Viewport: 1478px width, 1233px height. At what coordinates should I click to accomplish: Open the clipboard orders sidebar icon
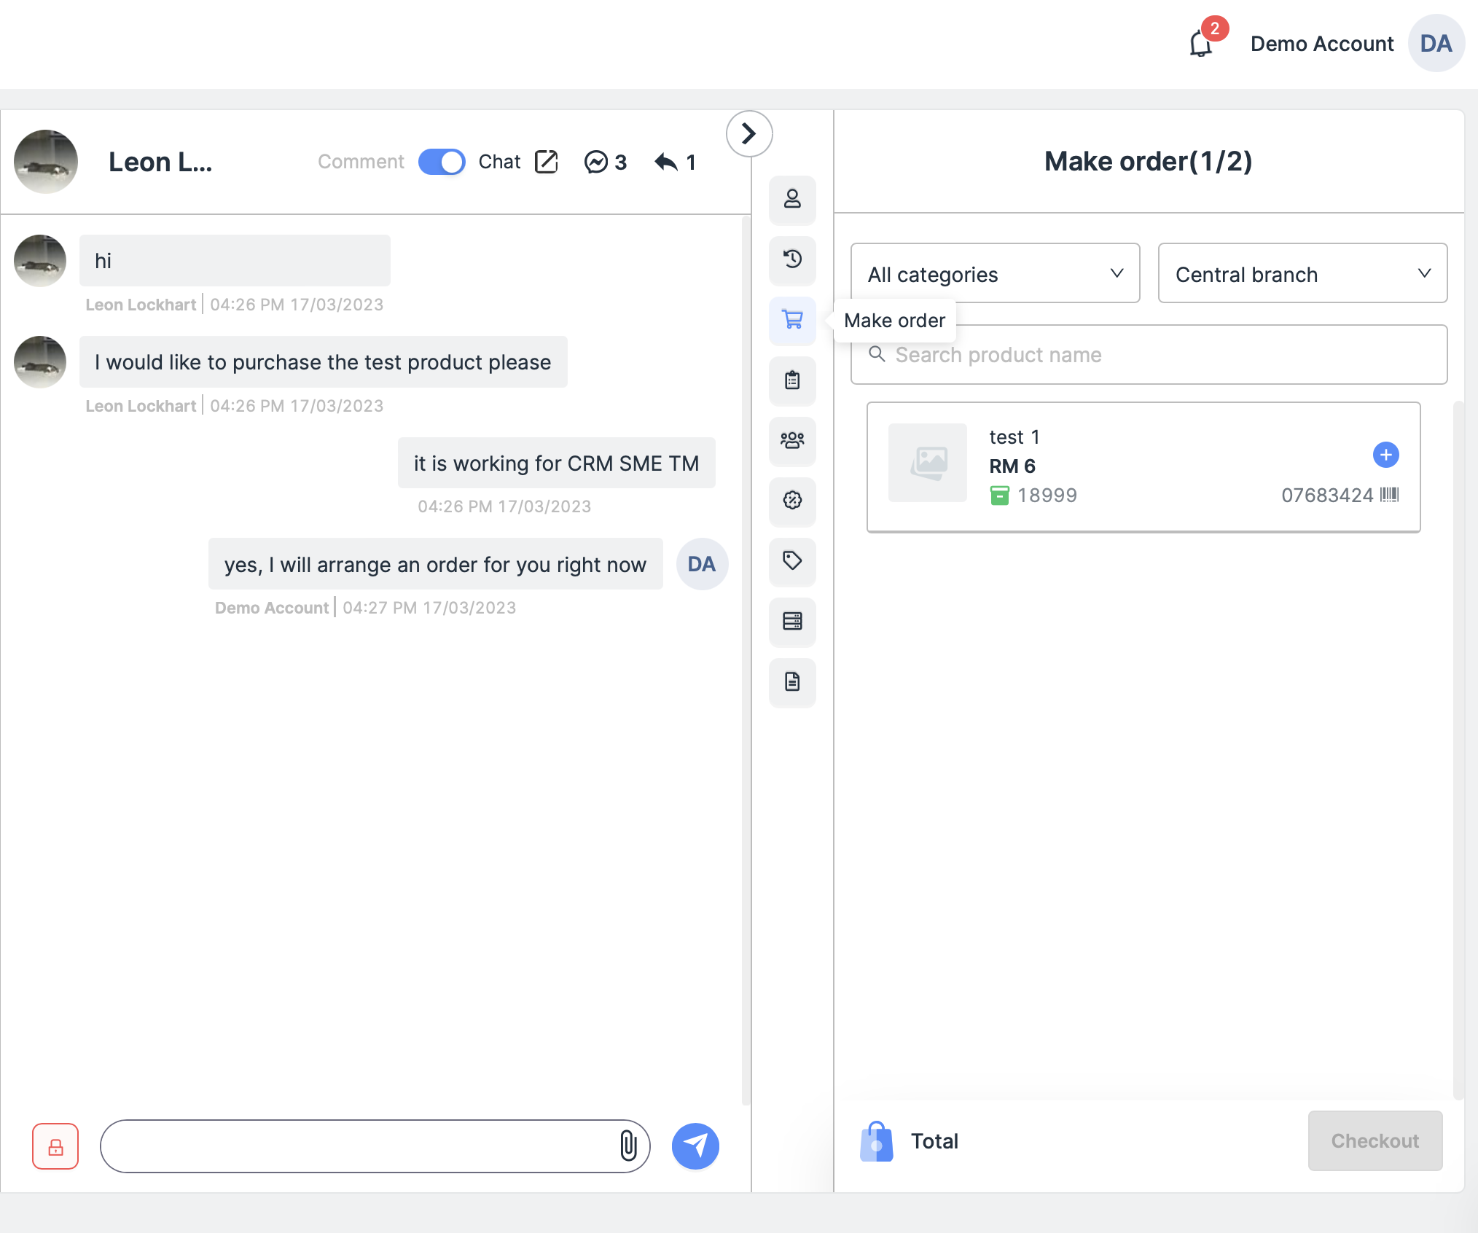tap(792, 380)
